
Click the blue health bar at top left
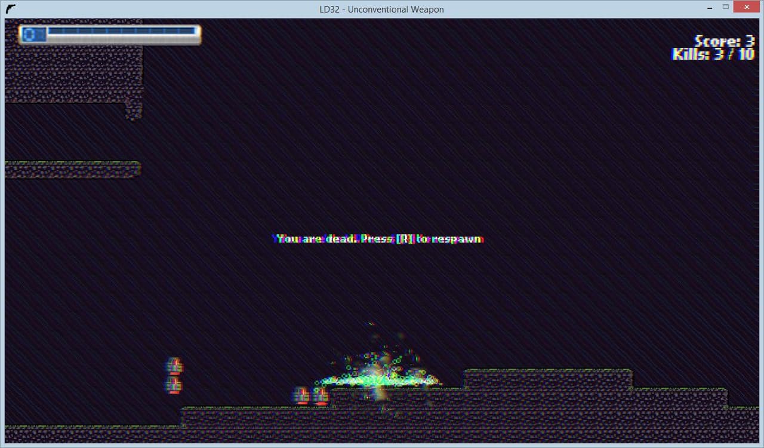pos(122,30)
